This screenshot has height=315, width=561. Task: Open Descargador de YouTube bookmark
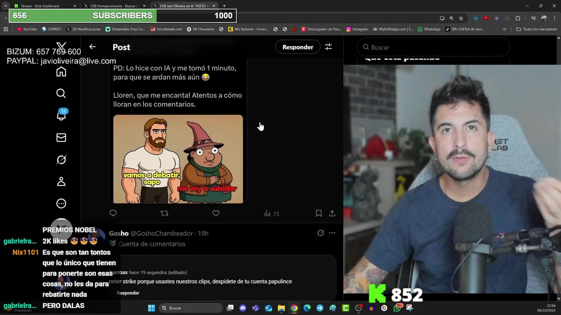point(321,29)
